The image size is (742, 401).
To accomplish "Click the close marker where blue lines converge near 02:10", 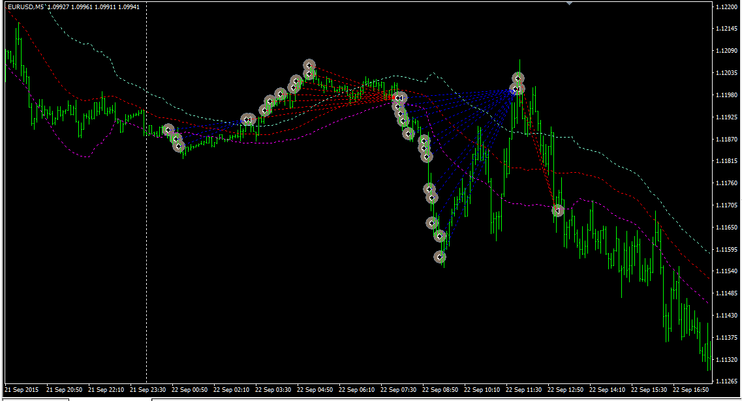I will (x=247, y=119).
